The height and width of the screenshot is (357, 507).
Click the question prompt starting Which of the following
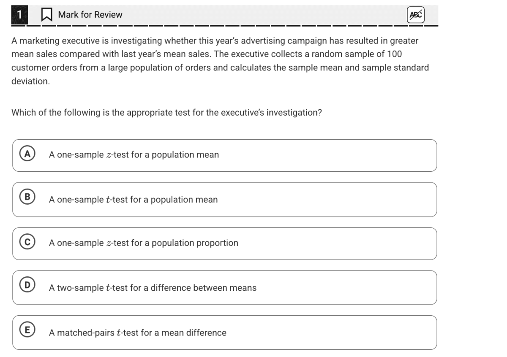click(166, 113)
